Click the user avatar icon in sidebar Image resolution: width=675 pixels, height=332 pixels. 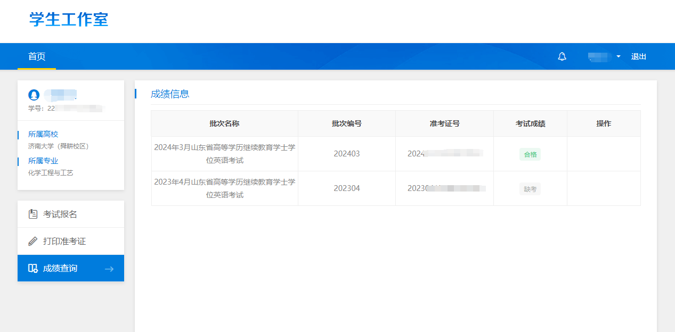coord(34,96)
